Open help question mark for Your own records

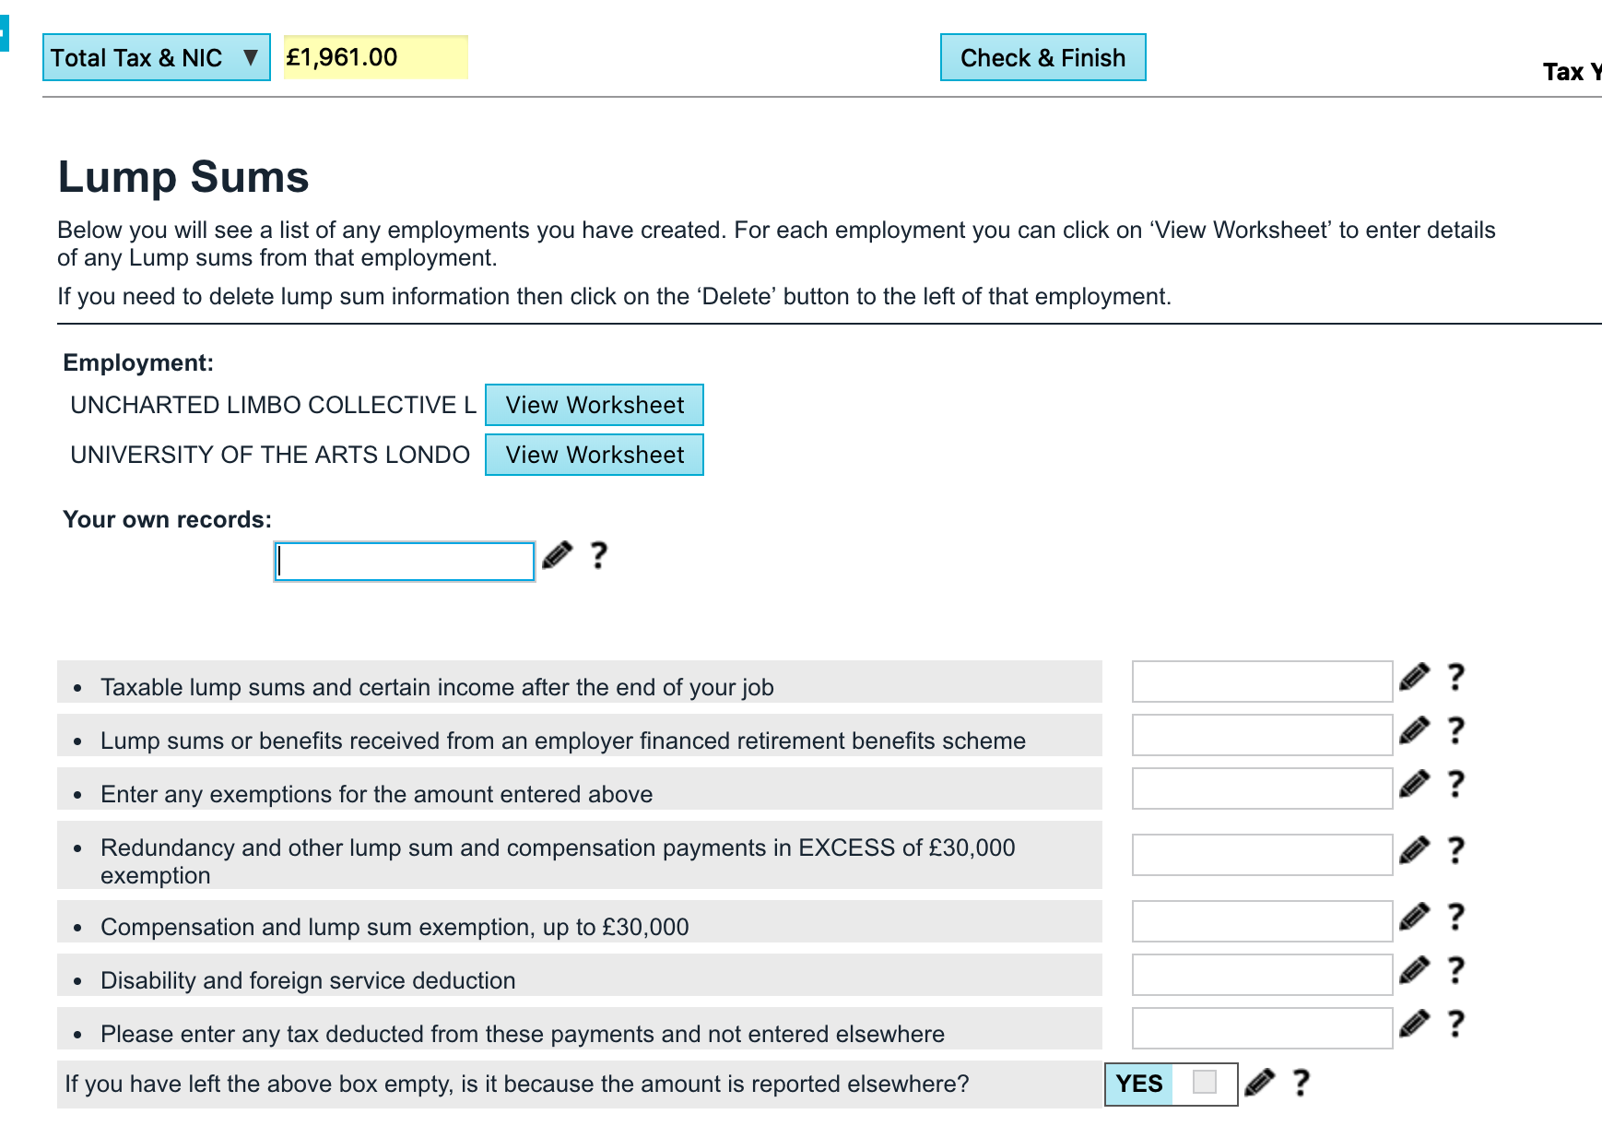598,555
